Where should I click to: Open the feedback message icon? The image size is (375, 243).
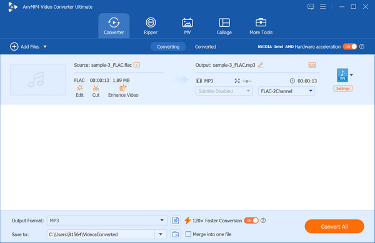[x=311, y=7]
